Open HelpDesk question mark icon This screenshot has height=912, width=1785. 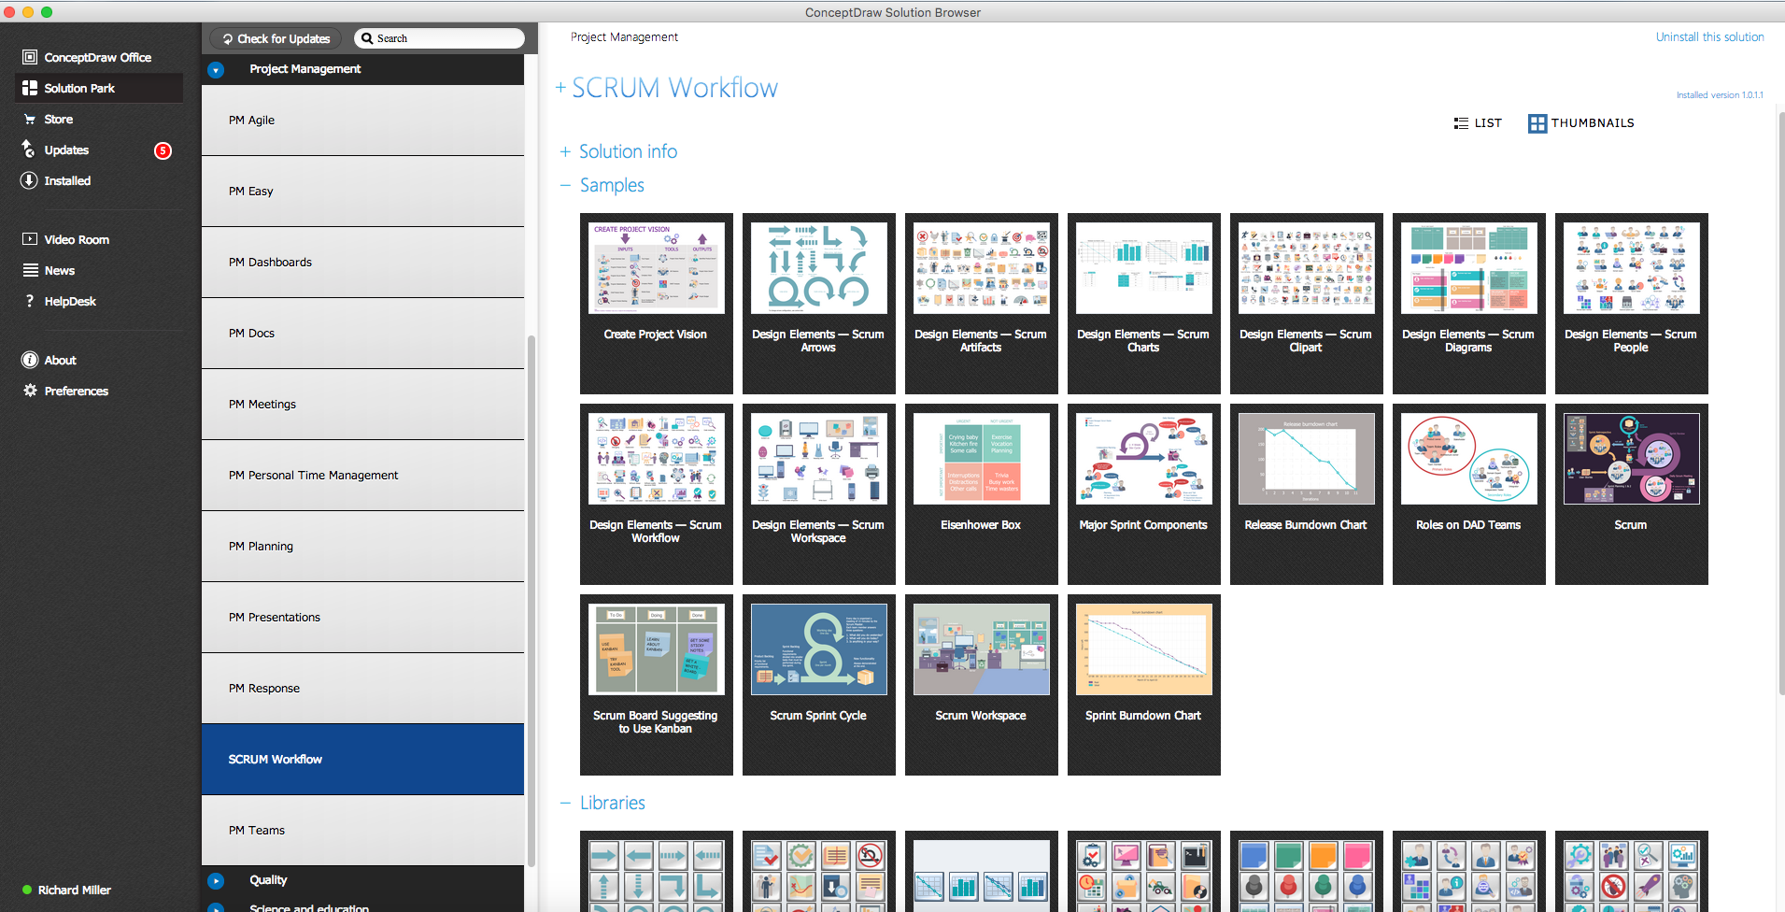30,301
